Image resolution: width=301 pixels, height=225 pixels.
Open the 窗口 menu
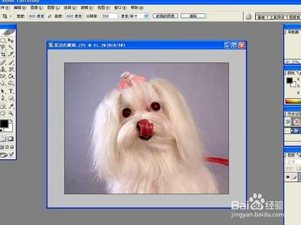coord(120,8)
